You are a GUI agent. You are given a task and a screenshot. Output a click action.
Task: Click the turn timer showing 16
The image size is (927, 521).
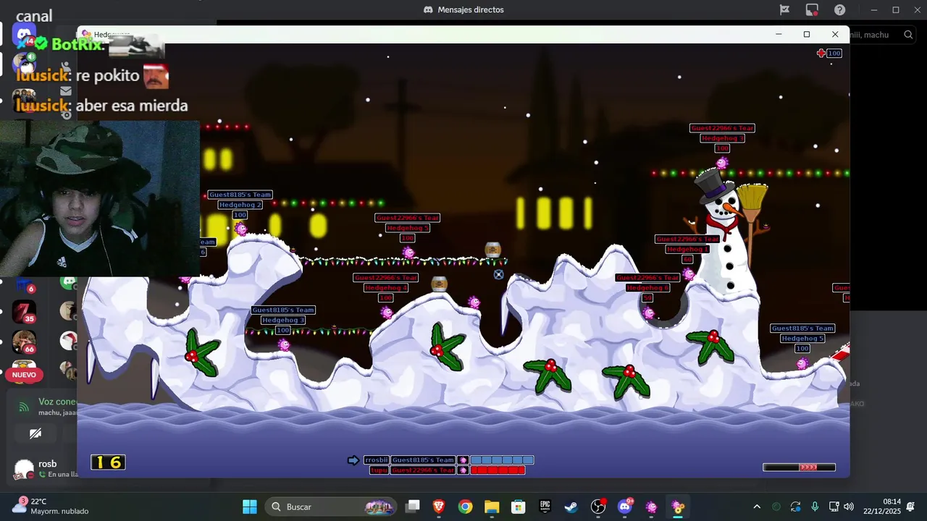[x=108, y=462]
